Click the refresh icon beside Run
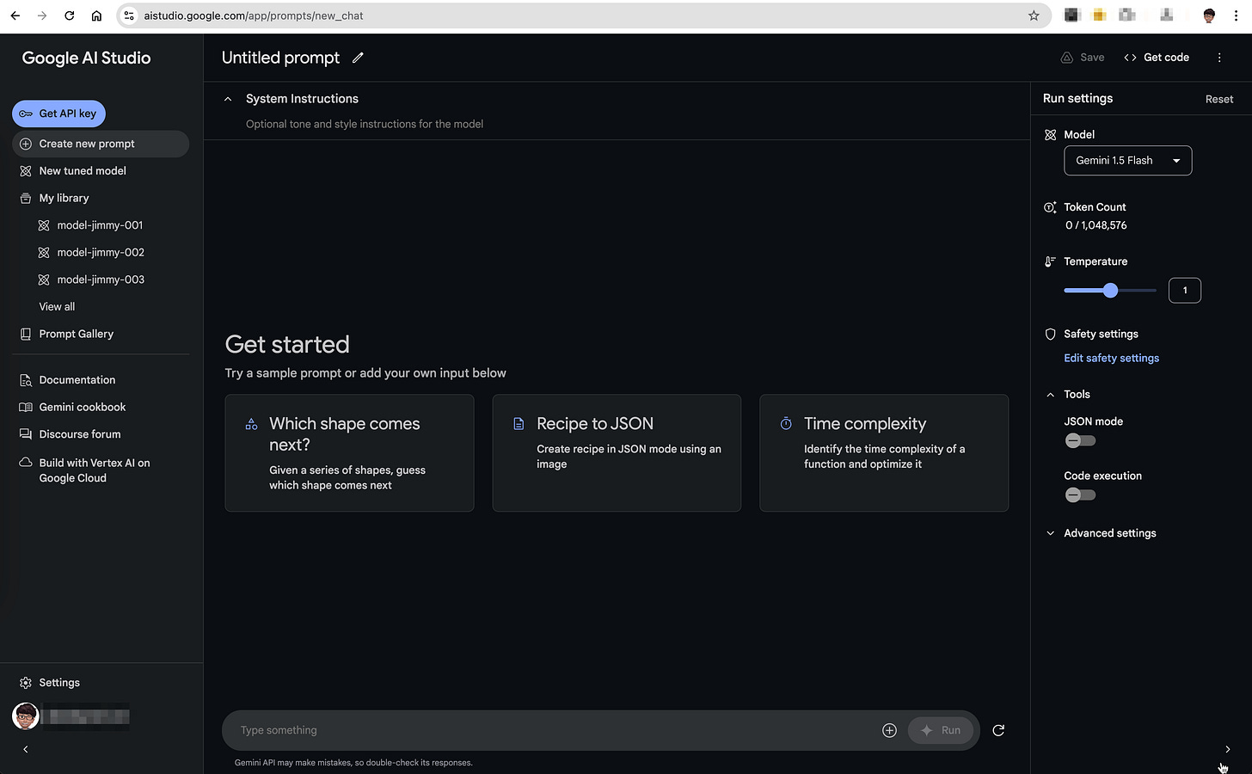1252x774 pixels. (998, 730)
